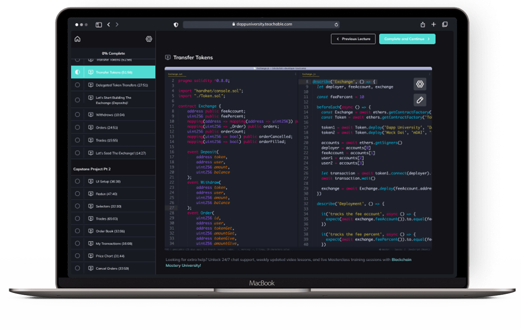Toggle completion circle for Redux lecture

tap(78, 194)
